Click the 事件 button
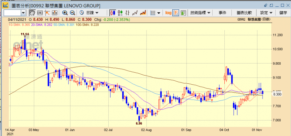The height and width of the screenshot is (136, 291). pyautogui.click(x=222, y=13)
